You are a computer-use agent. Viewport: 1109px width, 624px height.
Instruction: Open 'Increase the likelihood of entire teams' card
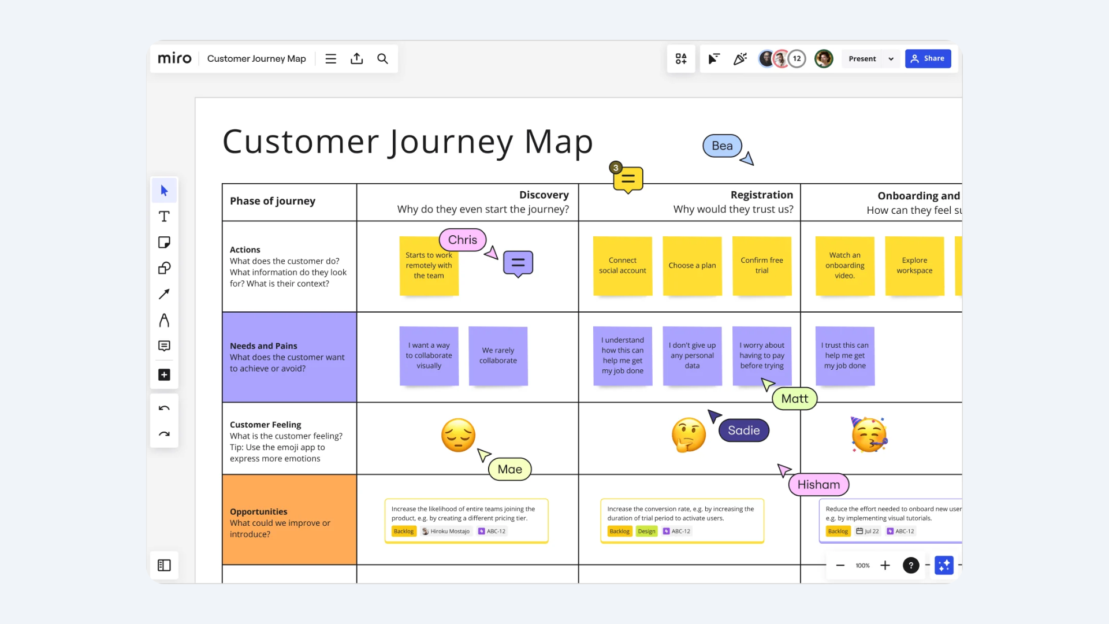pyautogui.click(x=466, y=521)
